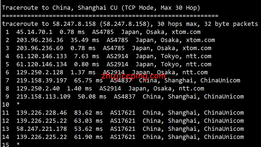Select IP address 58.247.221.178 on hop 13
Image resolution: width=261 pixels, height=147 pixels.
[x=42, y=129]
